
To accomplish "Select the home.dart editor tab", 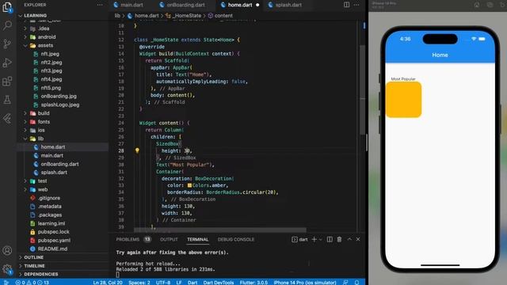I will pyautogui.click(x=240, y=5).
